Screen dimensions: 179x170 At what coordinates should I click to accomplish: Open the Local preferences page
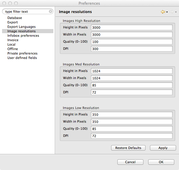click(x=12, y=44)
